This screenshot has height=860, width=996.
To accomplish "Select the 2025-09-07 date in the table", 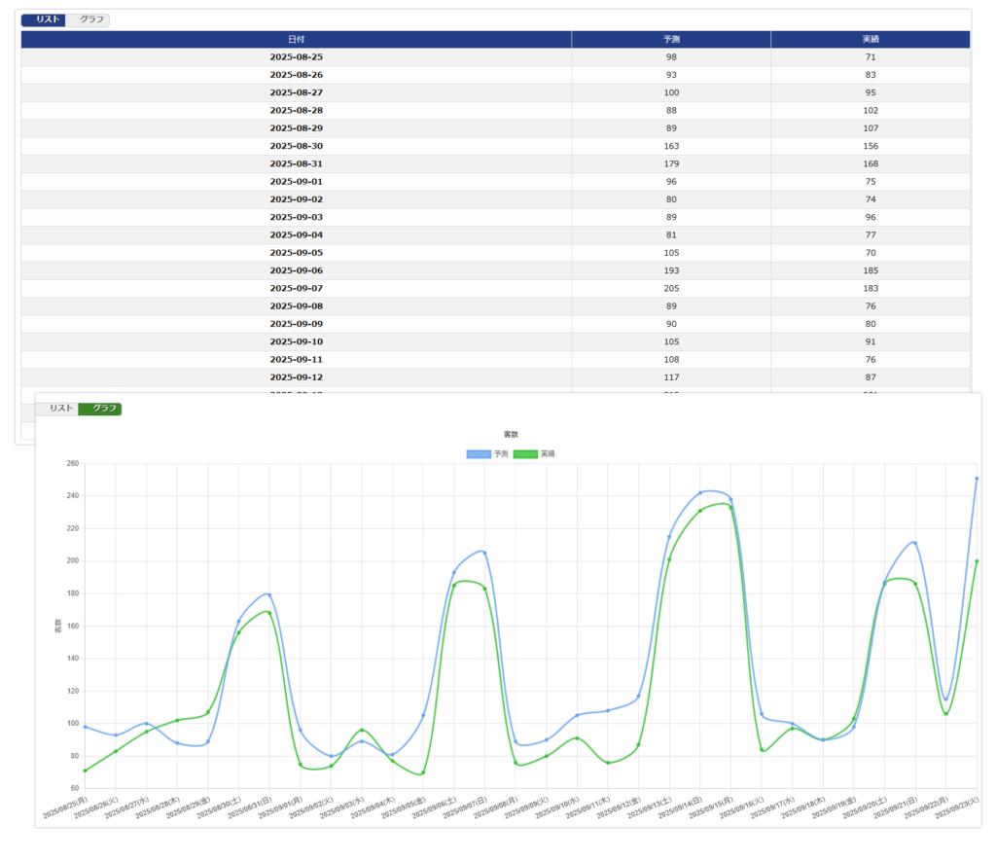I will (296, 288).
